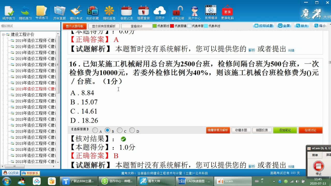Collapse the 建设工程计价 tree node
331x186 pixels.
(3, 34)
